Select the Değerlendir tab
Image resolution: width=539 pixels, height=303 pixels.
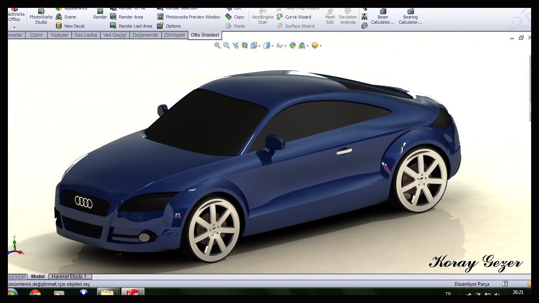tap(145, 35)
